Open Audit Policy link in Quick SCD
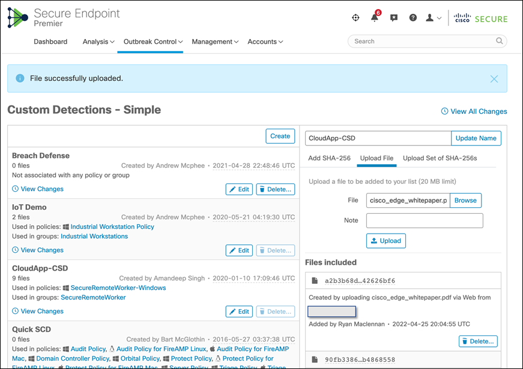This screenshot has height=369, width=523. coord(88,349)
